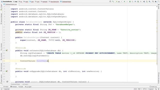The height and width of the screenshot is (90, 160).
Task: Change line separator CRLF in status bar
Action: tap(140, 89)
